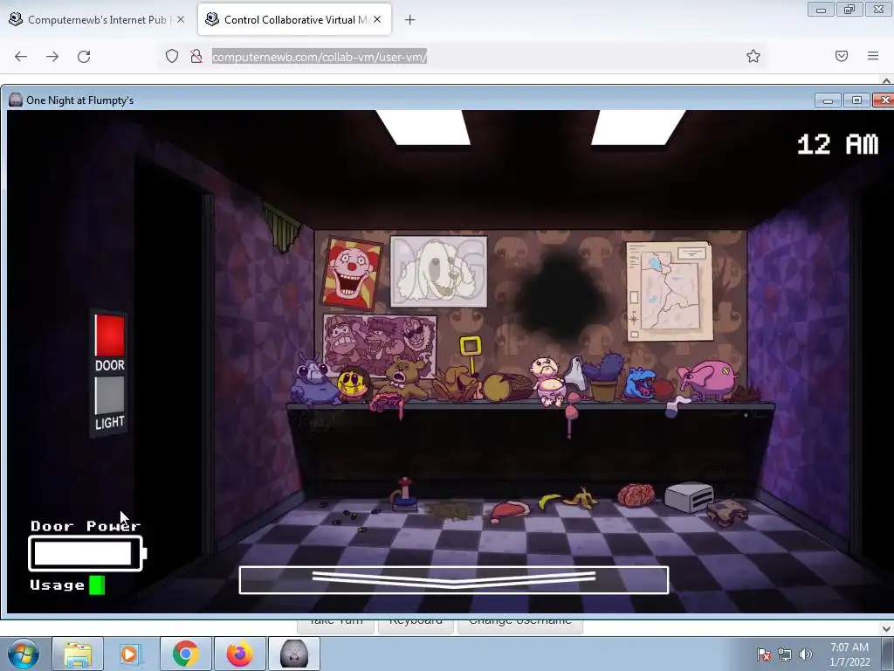The height and width of the screenshot is (671, 894).
Task: Open the Firefox hamburger menu
Action: 873,56
